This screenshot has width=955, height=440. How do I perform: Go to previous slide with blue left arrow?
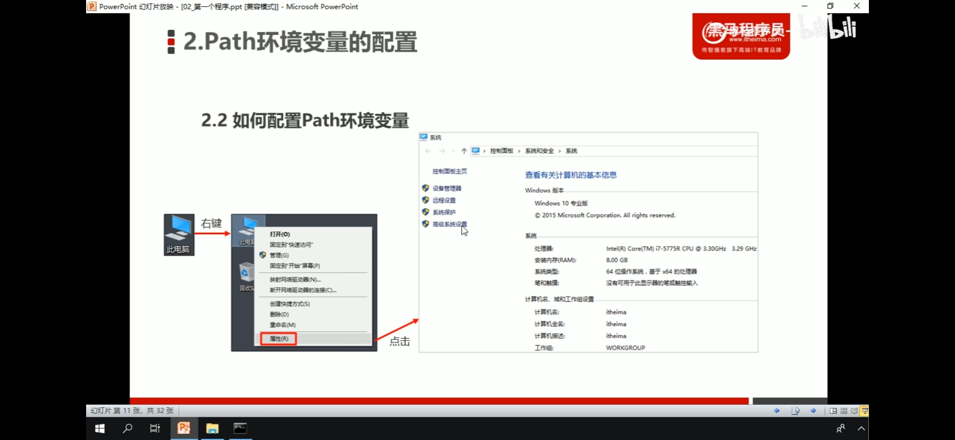[777, 411]
